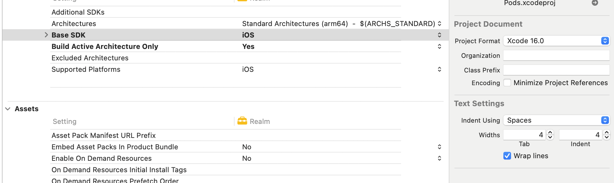Toggle Minimize Project References checkbox
The width and height of the screenshot is (614, 183).
tap(507, 83)
